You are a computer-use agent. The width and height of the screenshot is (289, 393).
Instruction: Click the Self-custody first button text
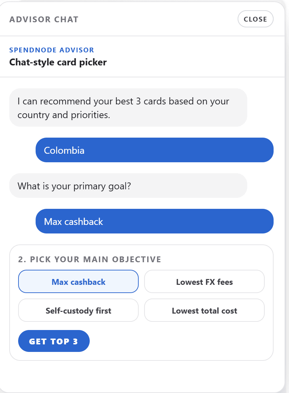(x=78, y=310)
